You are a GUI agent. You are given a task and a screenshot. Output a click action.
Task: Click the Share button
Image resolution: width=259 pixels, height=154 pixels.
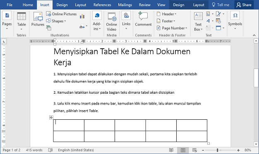coord(244,5)
